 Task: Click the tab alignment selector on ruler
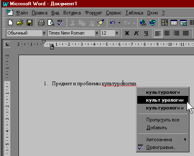coord(7,44)
